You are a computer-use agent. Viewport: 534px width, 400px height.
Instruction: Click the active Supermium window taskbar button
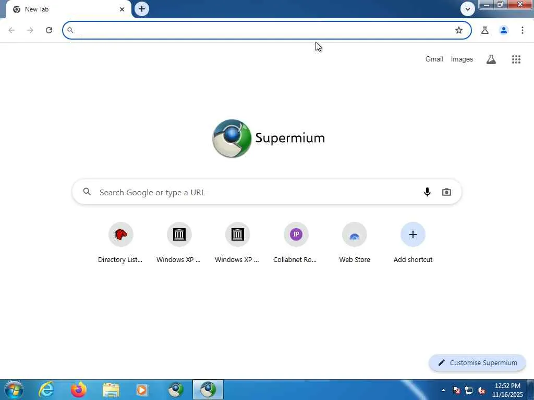point(208,390)
